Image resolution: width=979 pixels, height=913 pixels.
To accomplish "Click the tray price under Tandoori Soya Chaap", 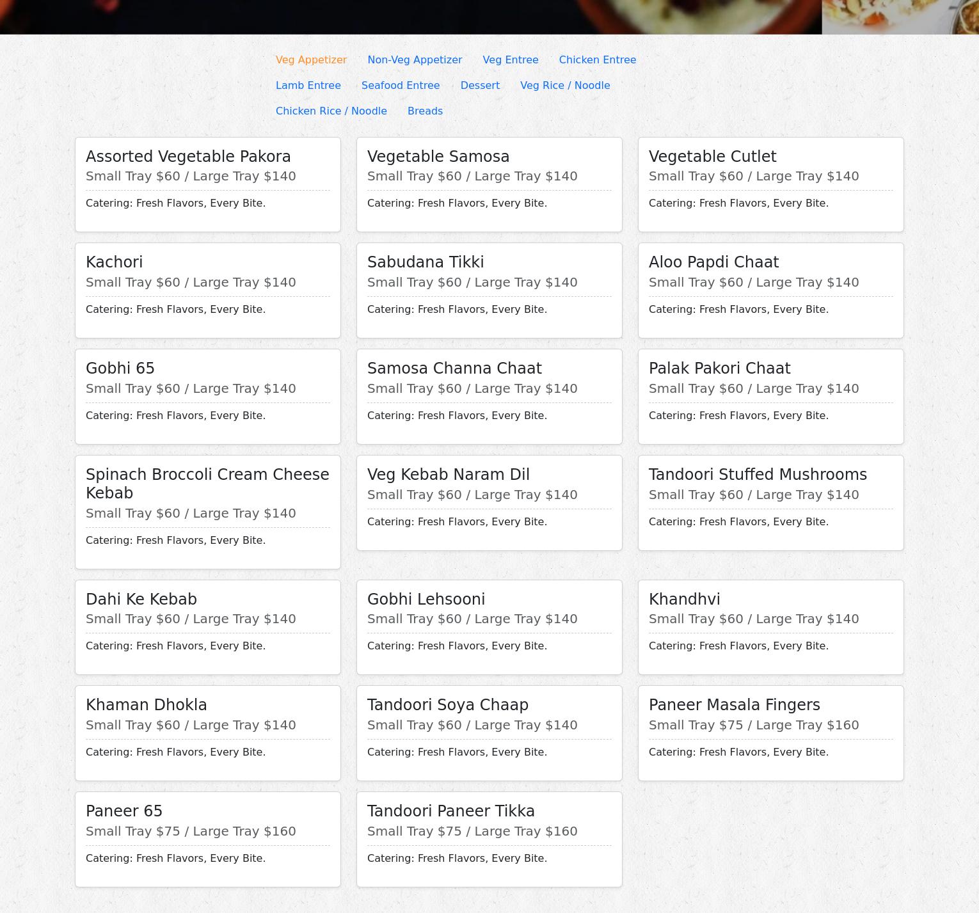I will (472, 725).
